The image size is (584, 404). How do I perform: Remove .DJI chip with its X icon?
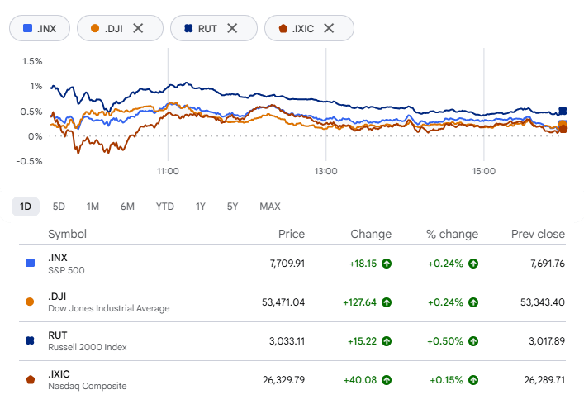[x=138, y=28]
